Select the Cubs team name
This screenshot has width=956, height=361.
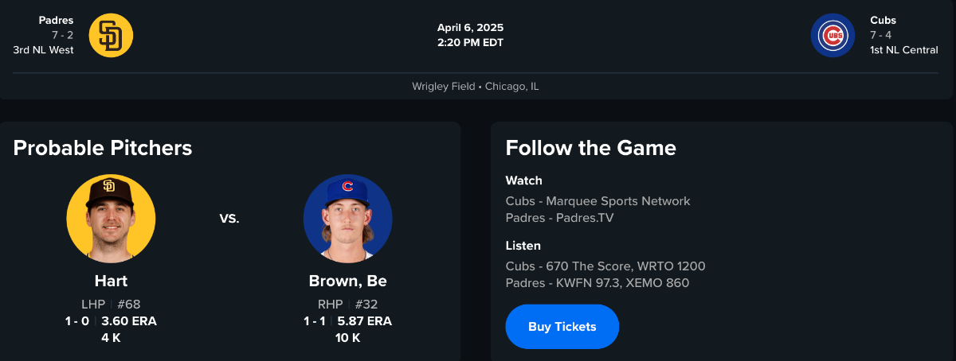[x=883, y=21]
